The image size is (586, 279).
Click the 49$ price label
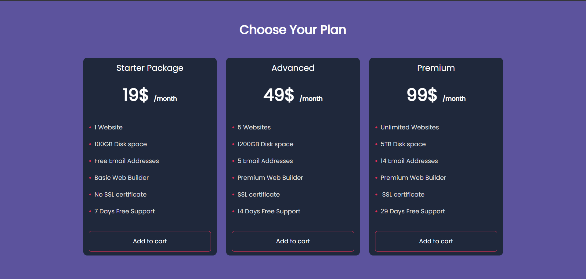click(278, 95)
